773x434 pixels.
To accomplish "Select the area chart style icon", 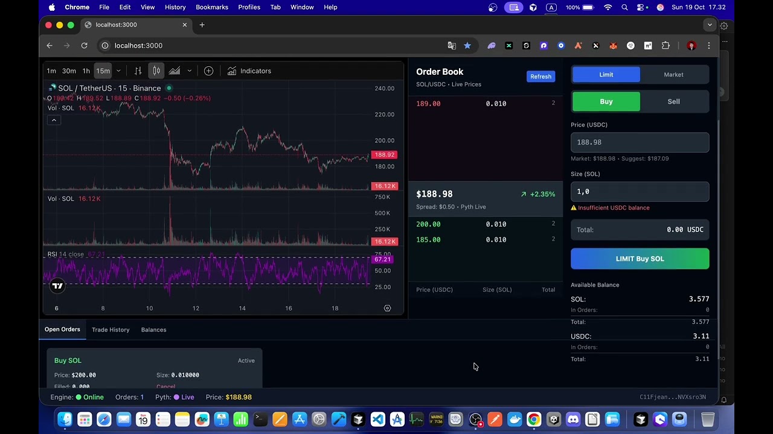I will pyautogui.click(x=175, y=71).
